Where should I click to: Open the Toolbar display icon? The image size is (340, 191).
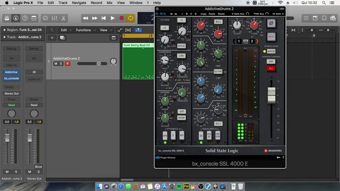pos(34,18)
